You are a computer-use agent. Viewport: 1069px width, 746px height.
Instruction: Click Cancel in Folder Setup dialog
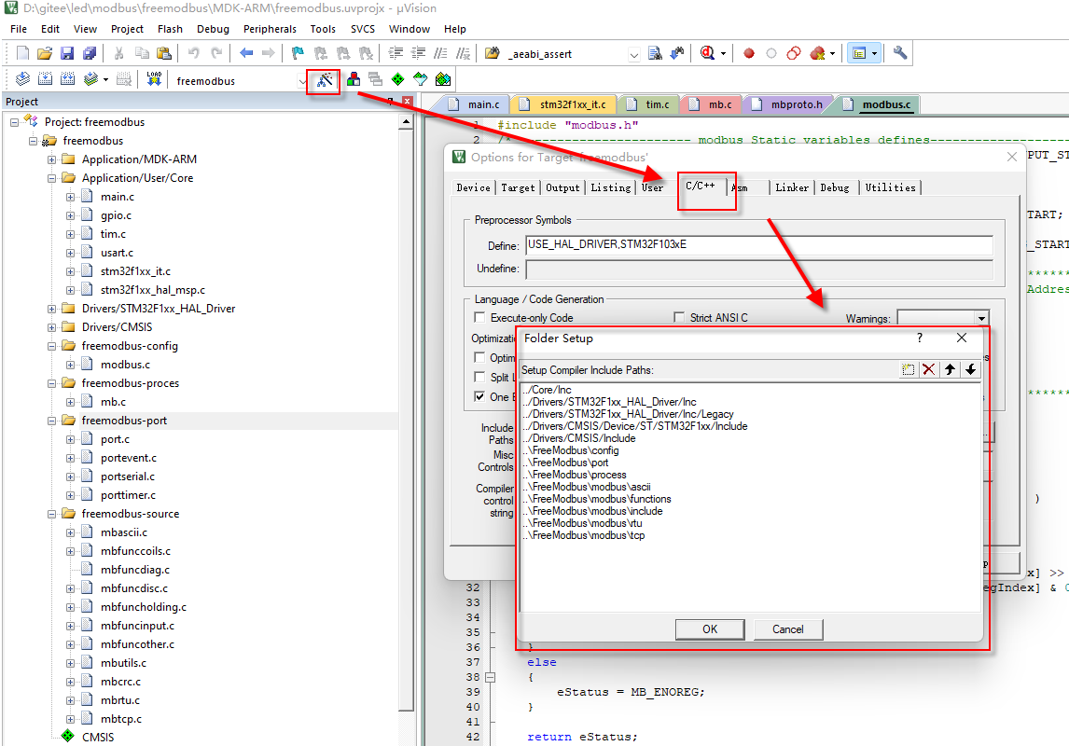click(x=788, y=629)
